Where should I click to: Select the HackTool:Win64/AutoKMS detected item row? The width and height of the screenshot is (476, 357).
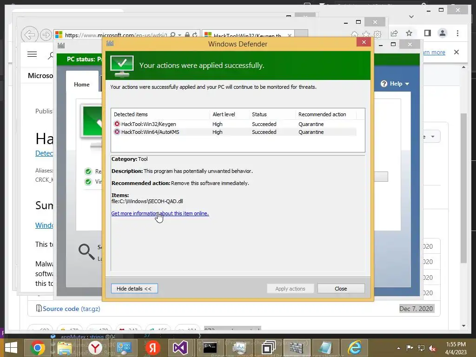(235, 132)
